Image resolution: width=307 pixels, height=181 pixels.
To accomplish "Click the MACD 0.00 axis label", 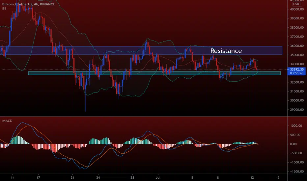I will tap(293, 144).
